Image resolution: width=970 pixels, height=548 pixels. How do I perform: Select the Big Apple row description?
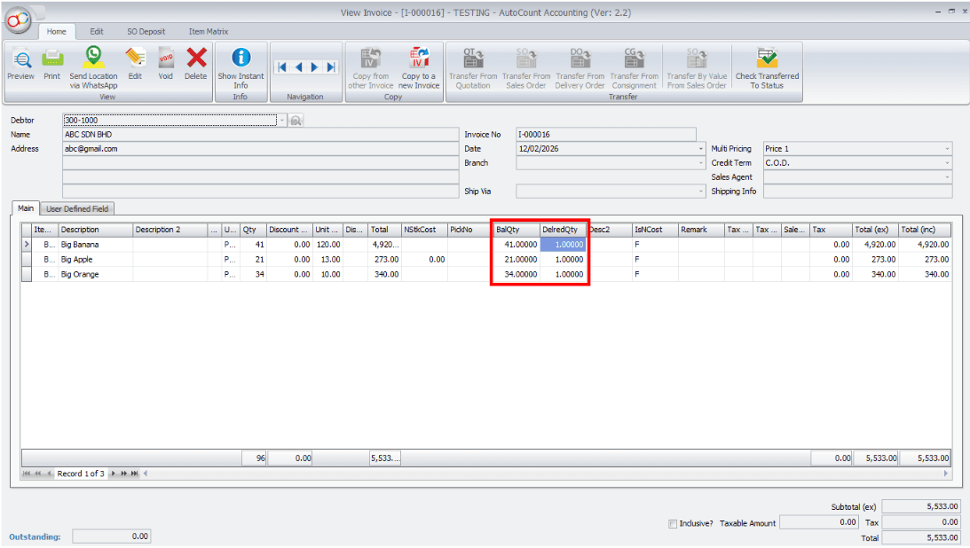click(94, 260)
